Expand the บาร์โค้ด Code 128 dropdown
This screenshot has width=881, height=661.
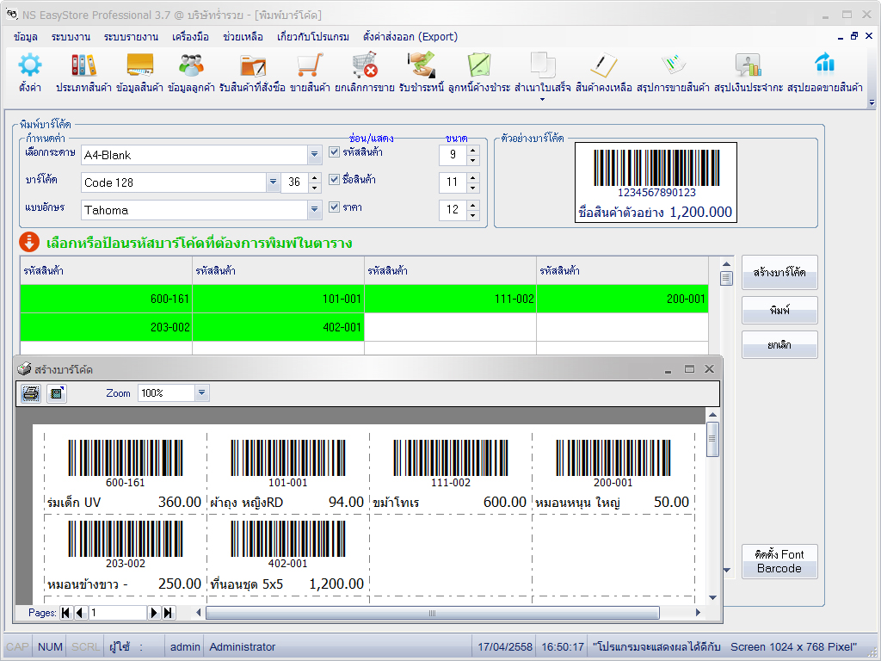(x=273, y=182)
